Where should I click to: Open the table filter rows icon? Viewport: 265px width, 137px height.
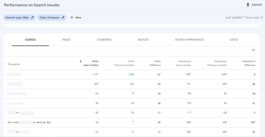[253, 51]
